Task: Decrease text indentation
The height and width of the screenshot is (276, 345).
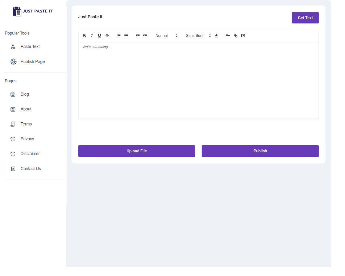Action: point(137,35)
